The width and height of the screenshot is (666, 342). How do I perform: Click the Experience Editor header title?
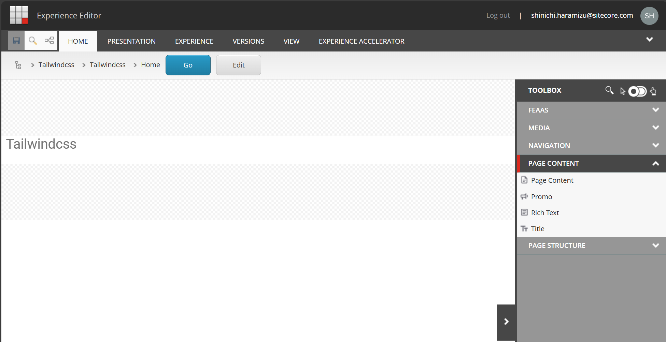click(x=69, y=16)
